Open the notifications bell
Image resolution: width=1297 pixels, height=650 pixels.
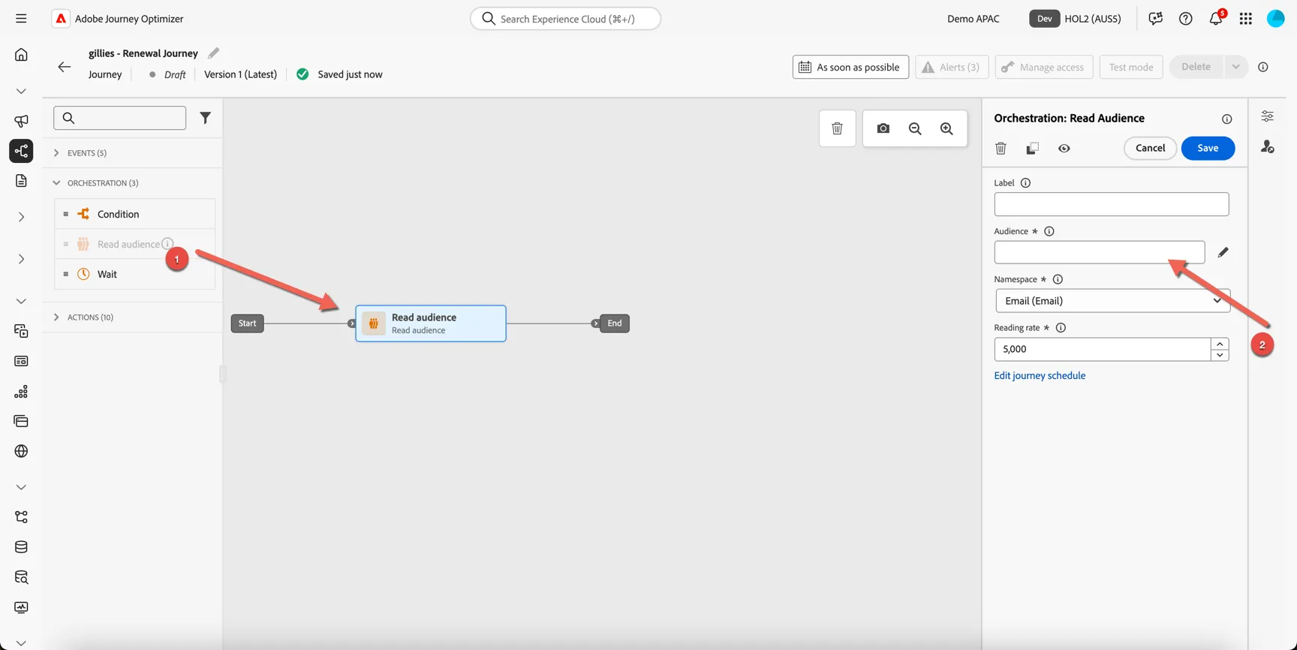click(1216, 19)
